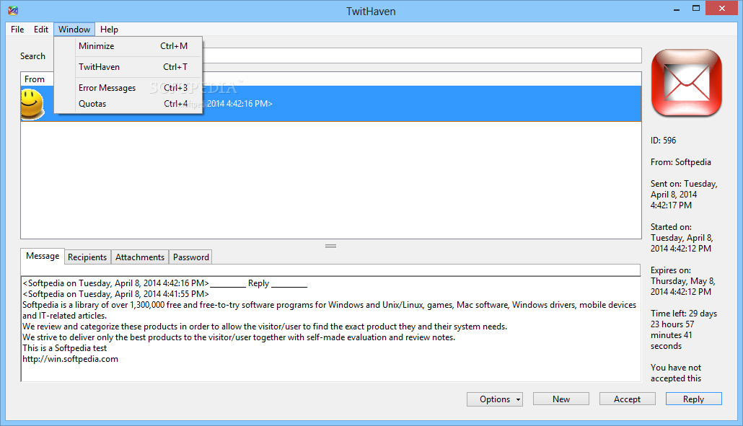The width and height of the screenshot is (743, 426).
Task: Close the open Window menu
Action: click(x=74, y=30)
